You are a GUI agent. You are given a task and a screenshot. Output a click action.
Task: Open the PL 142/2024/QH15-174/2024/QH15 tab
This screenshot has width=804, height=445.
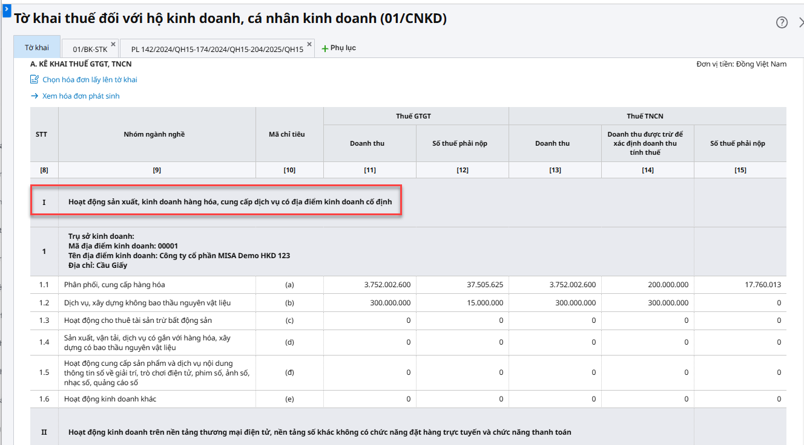tap(217, 50)
